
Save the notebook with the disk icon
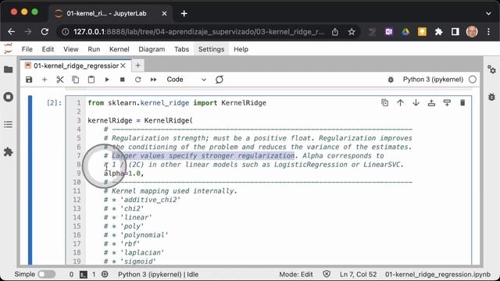pos(29,80)
